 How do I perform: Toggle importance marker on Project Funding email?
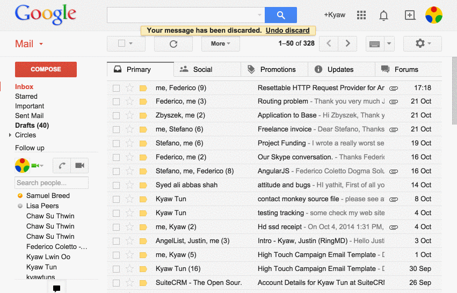[143, 143]
